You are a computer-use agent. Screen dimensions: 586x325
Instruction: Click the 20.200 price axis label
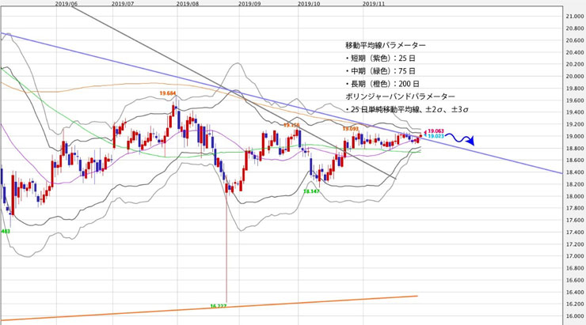tap(575, 65)
